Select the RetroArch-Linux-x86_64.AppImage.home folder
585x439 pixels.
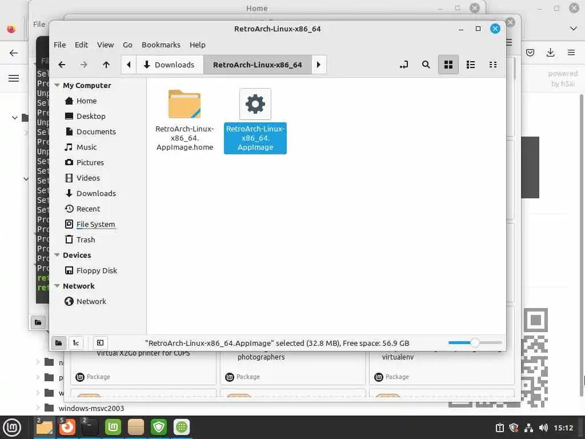pos(185,120)
